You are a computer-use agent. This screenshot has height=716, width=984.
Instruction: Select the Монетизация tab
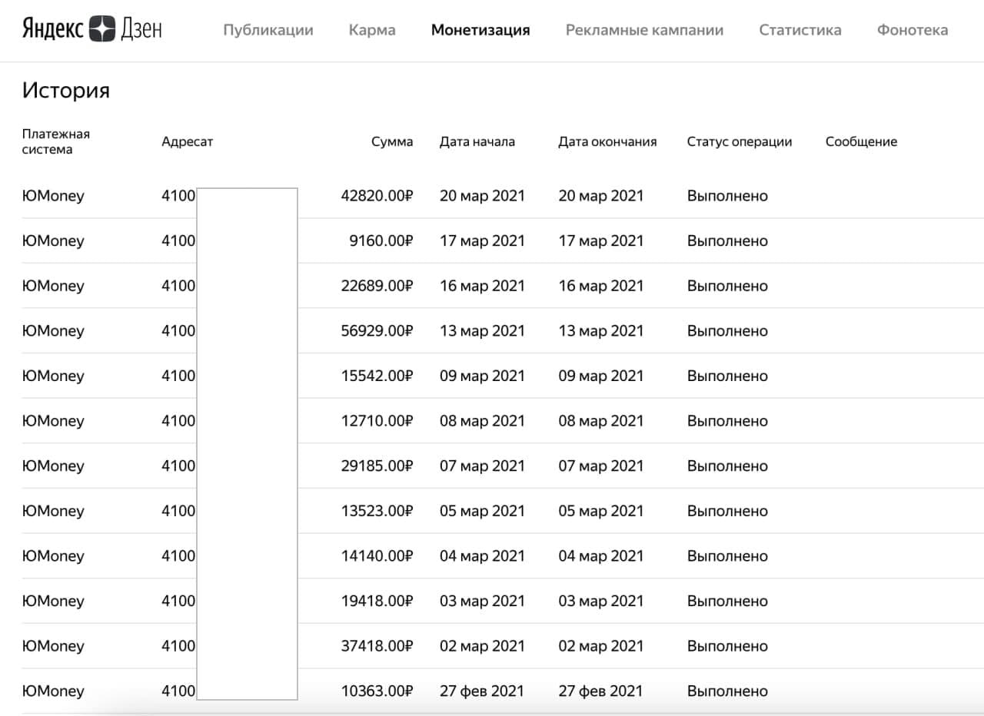coord(480,30)
